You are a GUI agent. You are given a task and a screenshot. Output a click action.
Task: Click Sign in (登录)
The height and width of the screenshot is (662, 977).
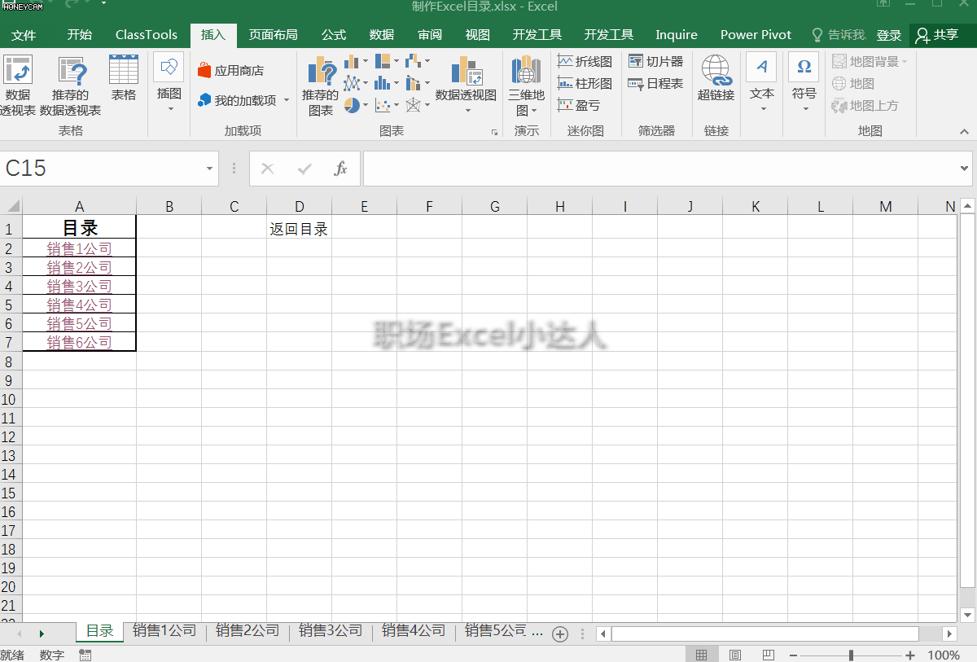(x=889, y=35)
